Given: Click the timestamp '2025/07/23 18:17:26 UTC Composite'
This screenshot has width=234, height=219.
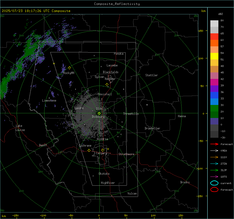Looking at the screenshot, I should point(36,11).
